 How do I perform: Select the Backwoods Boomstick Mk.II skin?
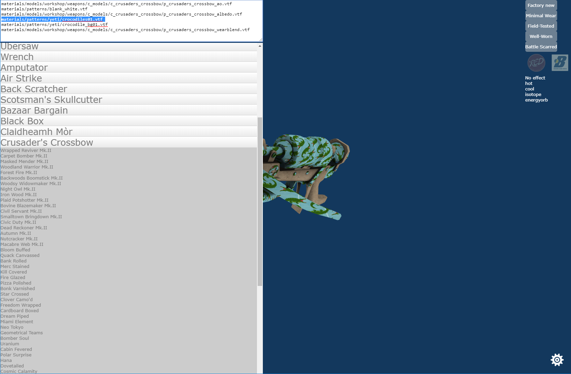click(31, 178)
